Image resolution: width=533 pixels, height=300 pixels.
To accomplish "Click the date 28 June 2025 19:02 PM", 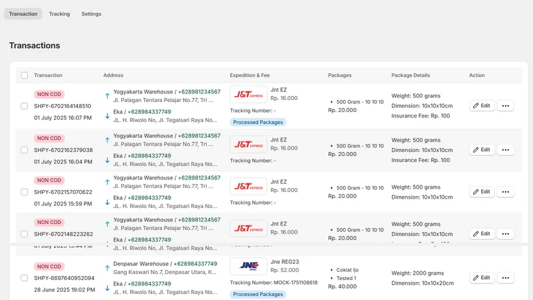I will 65,290.
